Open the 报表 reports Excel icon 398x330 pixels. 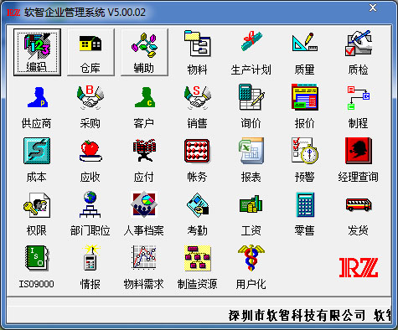pyautogui.click(x=251, y=160)
